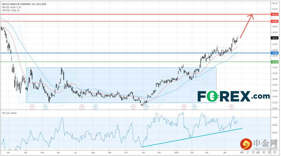This screenshot has height=157, width=281.
Task: Click the Wells Fargo & Company symbol title
Action: (x=24, y=4)
